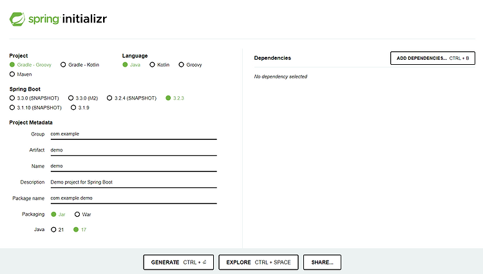The width and height of the screenshot is (483, 274).
Task: Click the 'Package name' label
Action: [28, 198]
